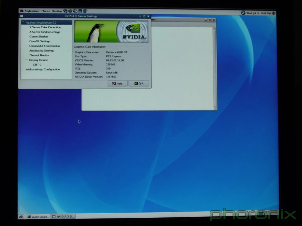Launch the fourth panel launcher icon

pos(80,11)
